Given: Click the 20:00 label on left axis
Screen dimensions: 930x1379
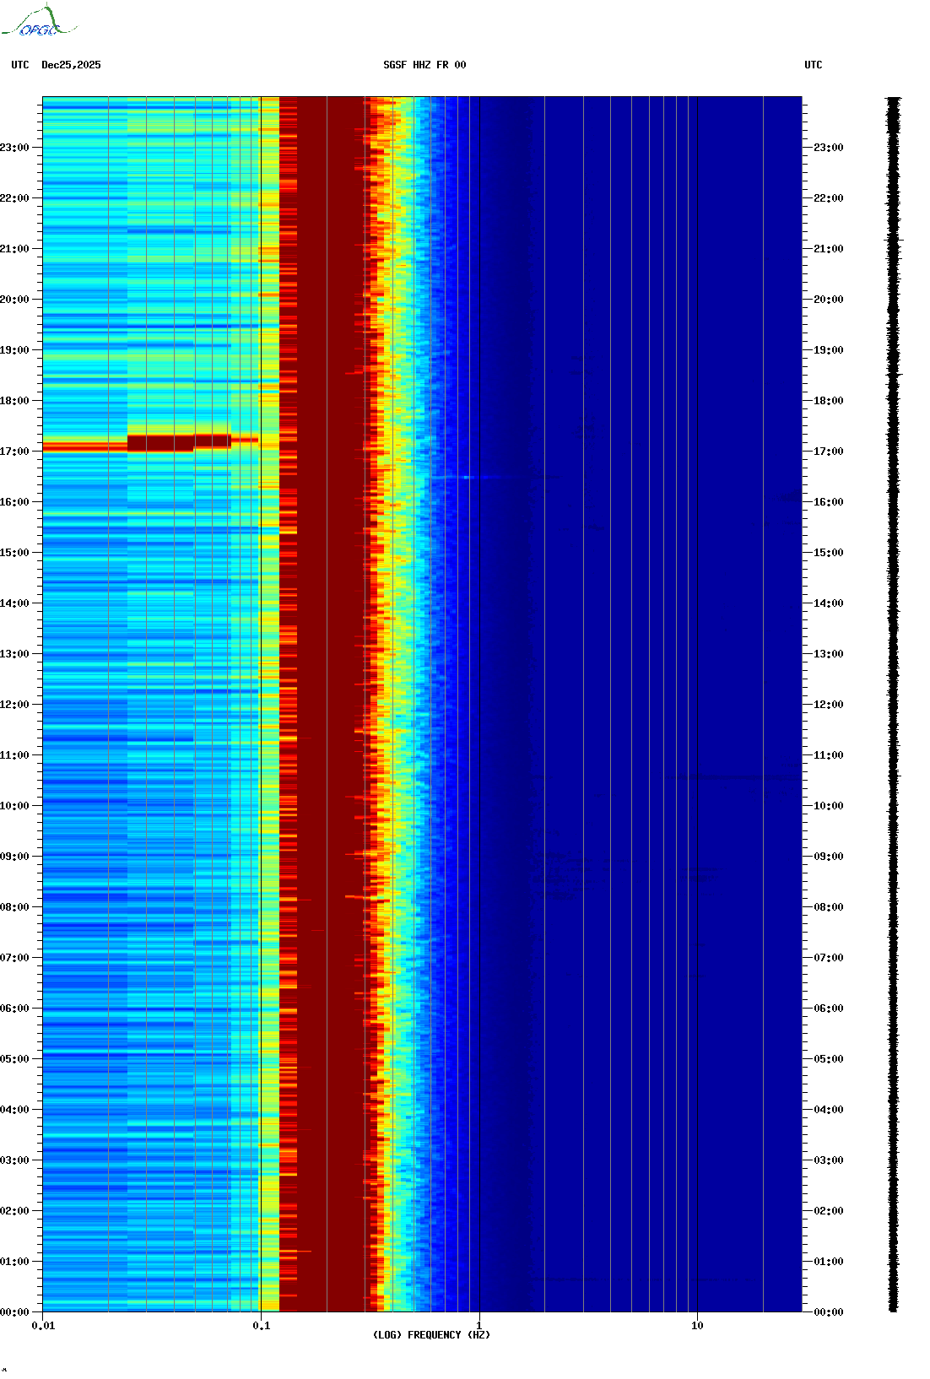Looking at the screenshot, I should click(14, 300).
